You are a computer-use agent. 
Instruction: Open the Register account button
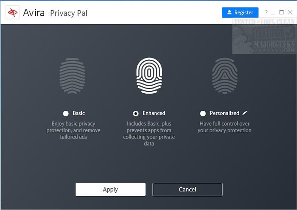[x=240, y=13]
